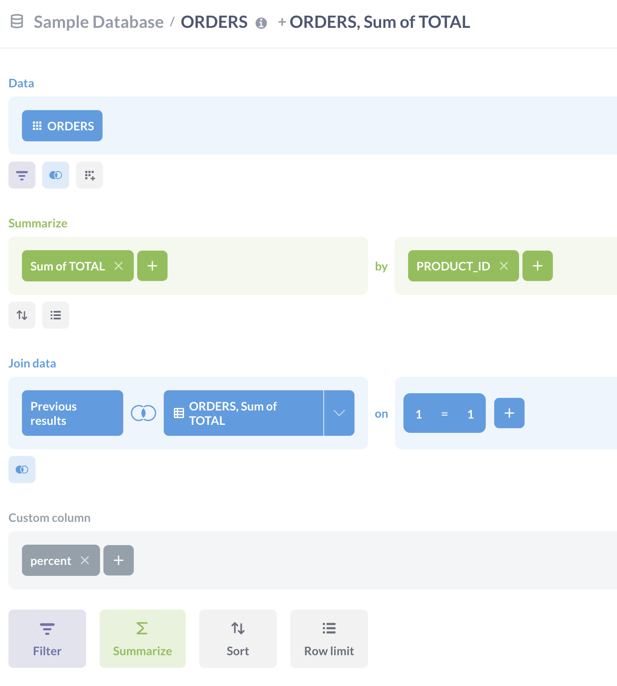Add another join condition with plus button
617x686 pixels.
point(509,413)
